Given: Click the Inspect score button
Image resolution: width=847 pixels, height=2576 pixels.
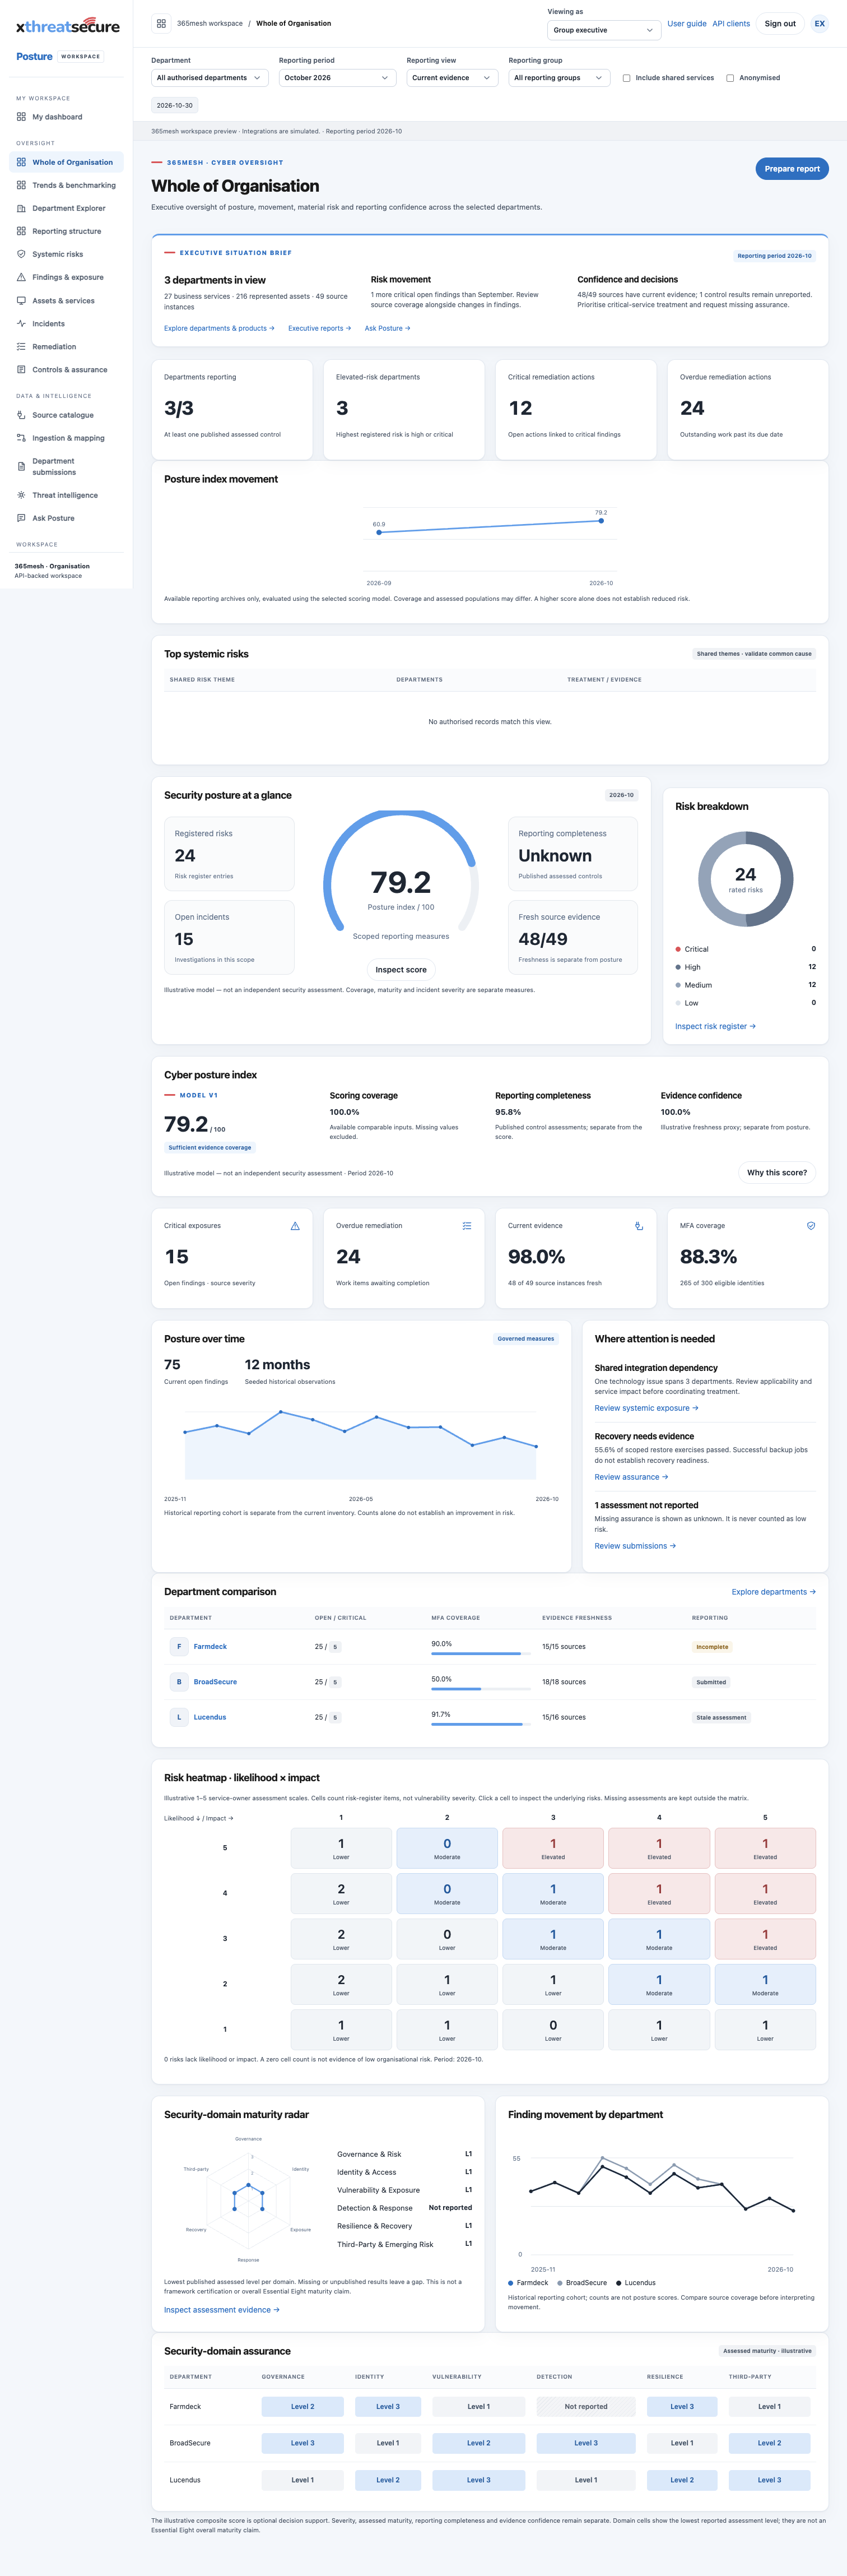Looking at the screenshot, I should 401,969.
